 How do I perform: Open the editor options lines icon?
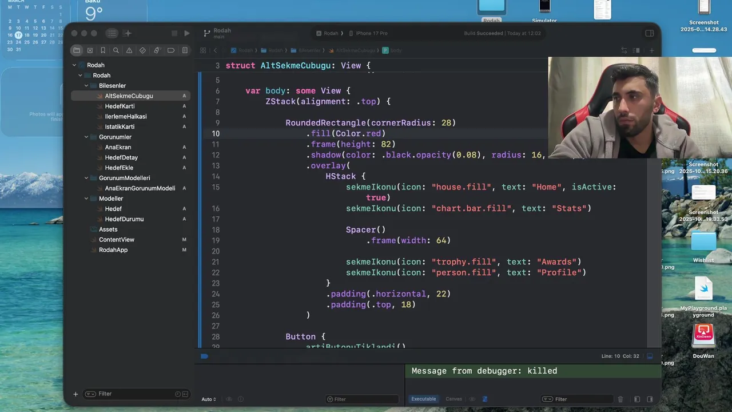point(636,50)
